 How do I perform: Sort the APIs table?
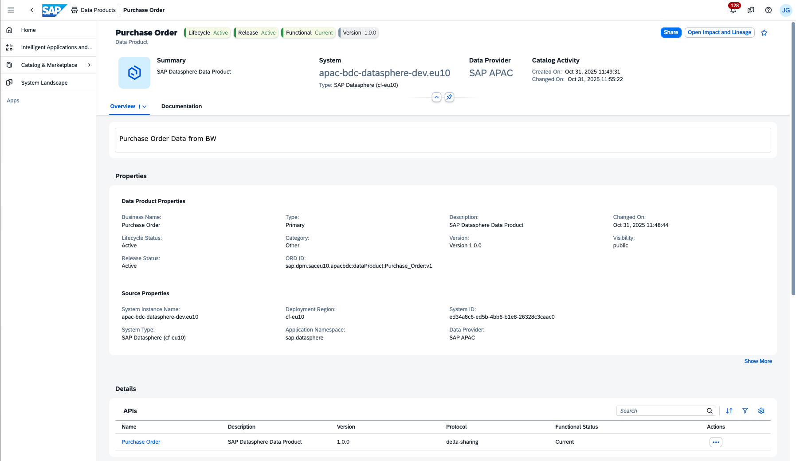(729, 411)
